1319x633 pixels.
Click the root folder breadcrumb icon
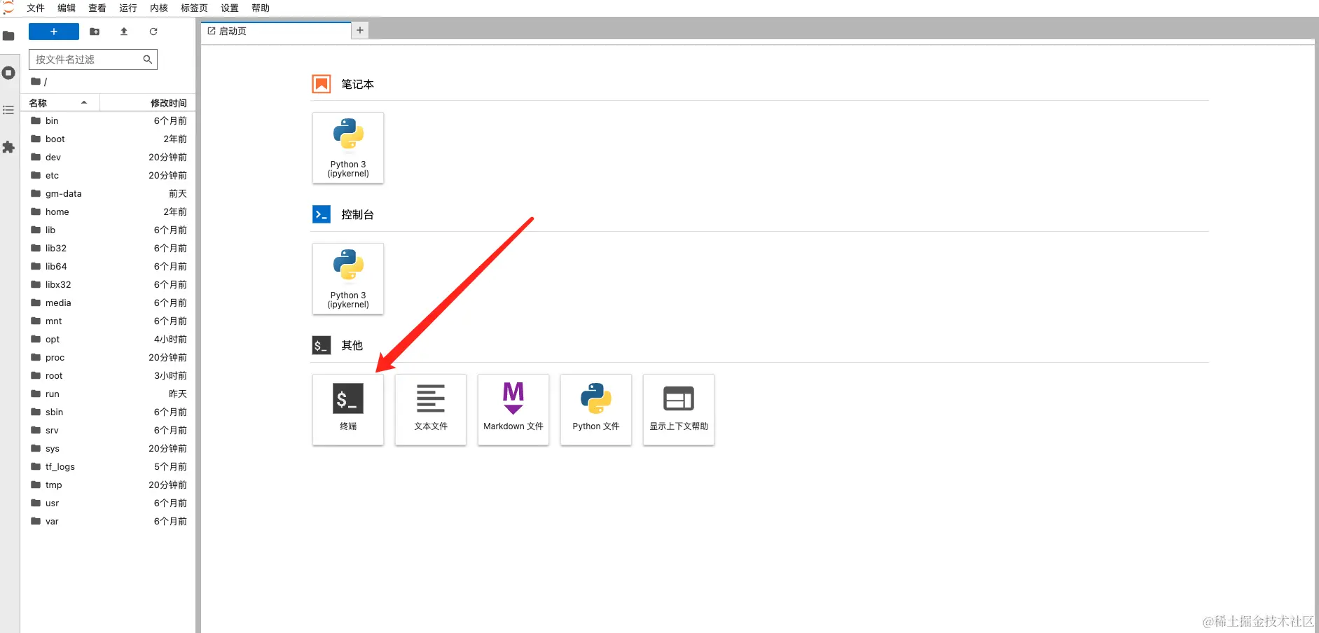pos(36,81)
